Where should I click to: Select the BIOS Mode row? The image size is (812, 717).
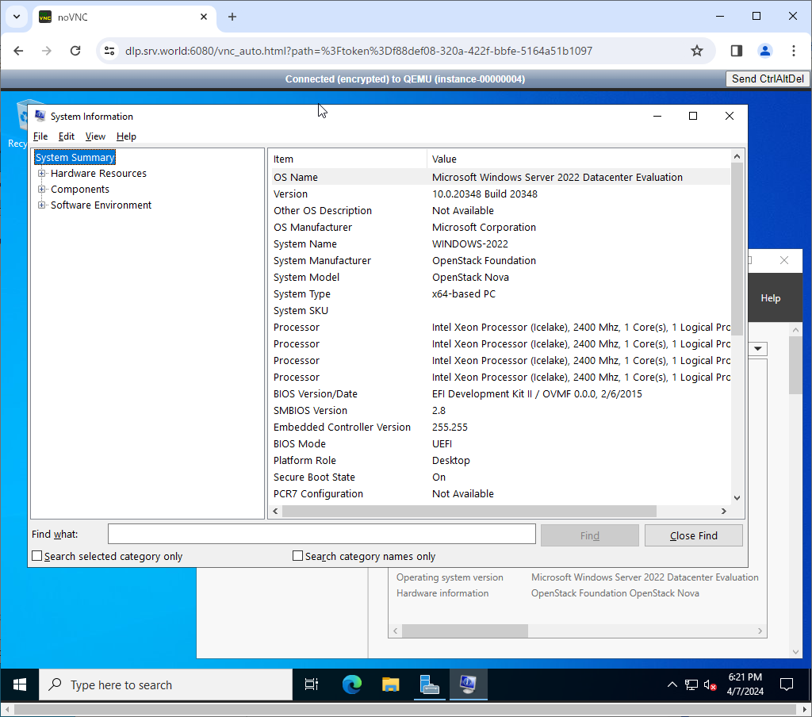pyautogui.click(x=501, y=444)
